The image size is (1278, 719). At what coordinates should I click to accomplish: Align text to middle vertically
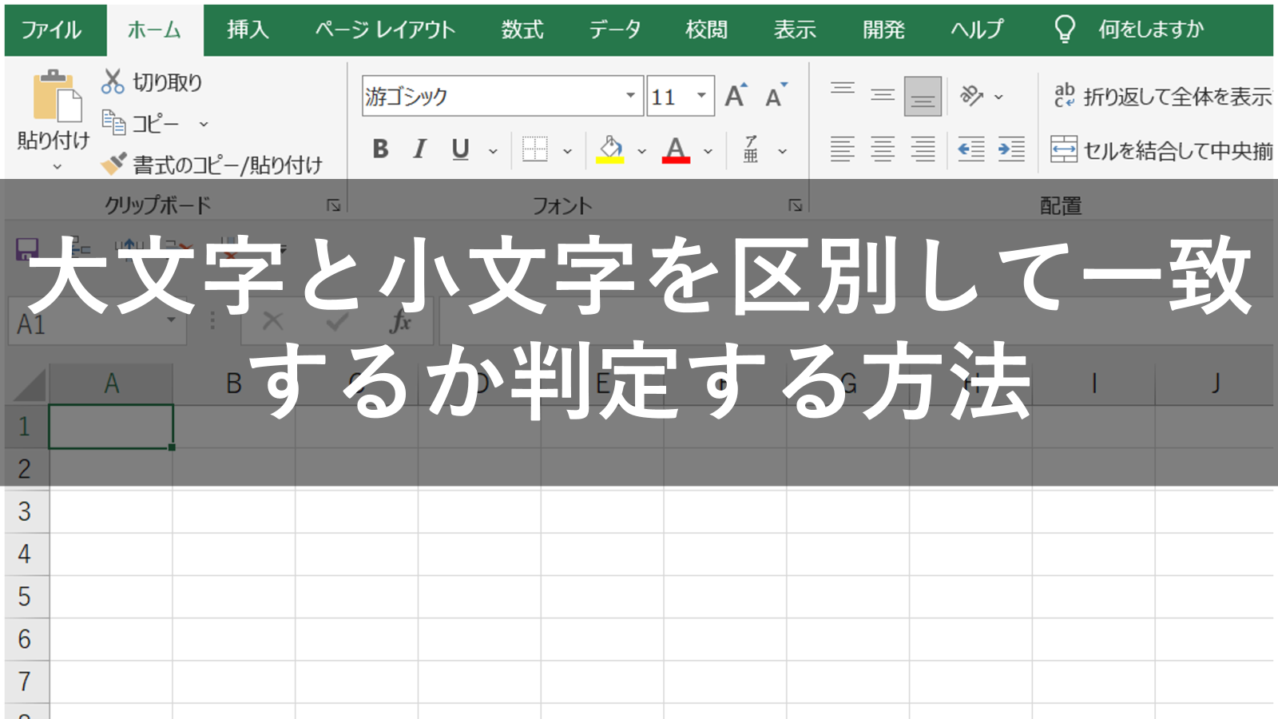pyautogui.click(x=883, y=96)
